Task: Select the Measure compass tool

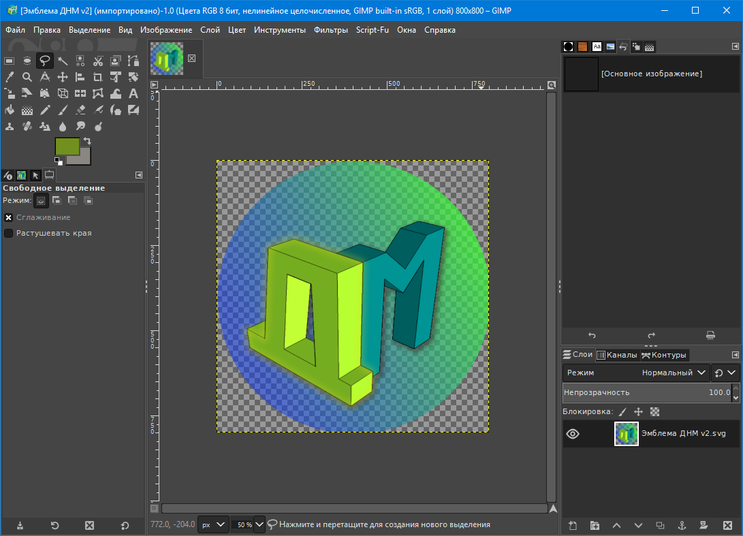Action: [x=44, y=77]
